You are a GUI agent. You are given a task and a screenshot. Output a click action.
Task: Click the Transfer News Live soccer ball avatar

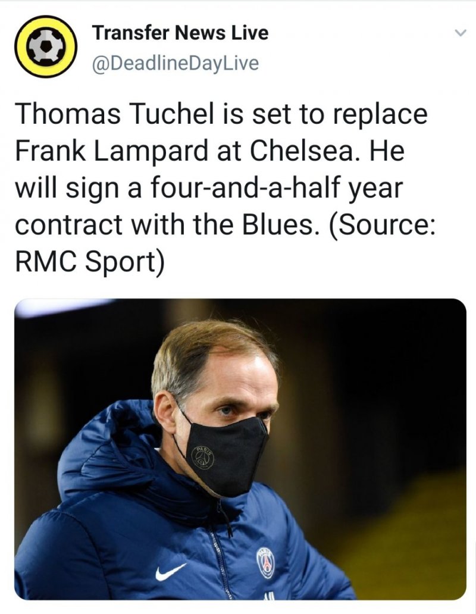43,47
